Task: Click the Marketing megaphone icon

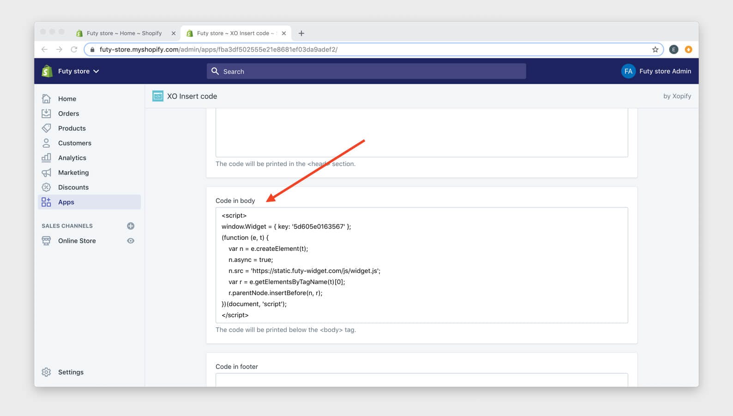Action: pos(46,172)
